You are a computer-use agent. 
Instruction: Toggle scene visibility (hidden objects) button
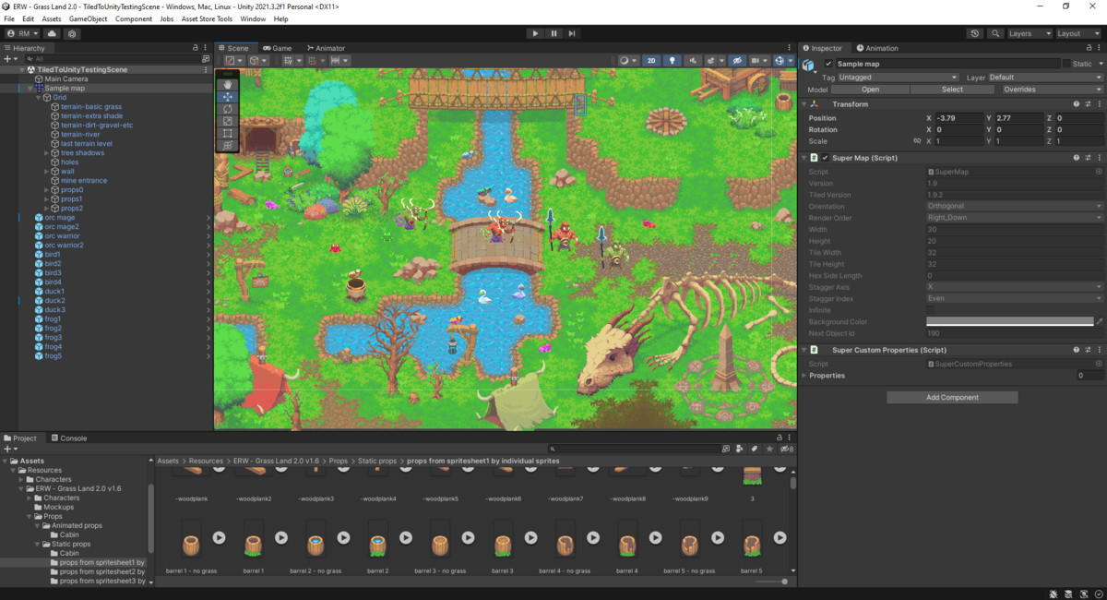pyautogui.click(x=737, y=61)
